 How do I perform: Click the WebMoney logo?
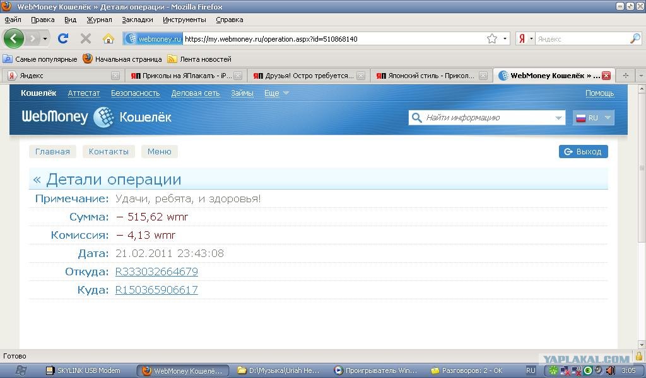point(68,117)
